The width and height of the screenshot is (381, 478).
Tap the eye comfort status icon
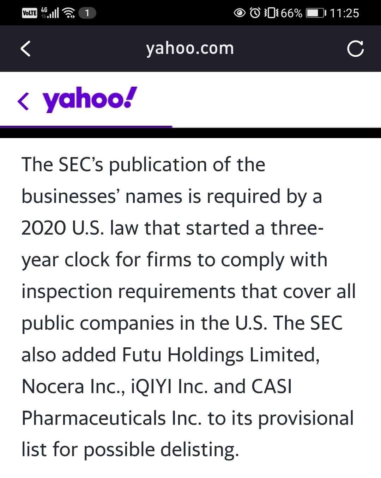(240, 13)
